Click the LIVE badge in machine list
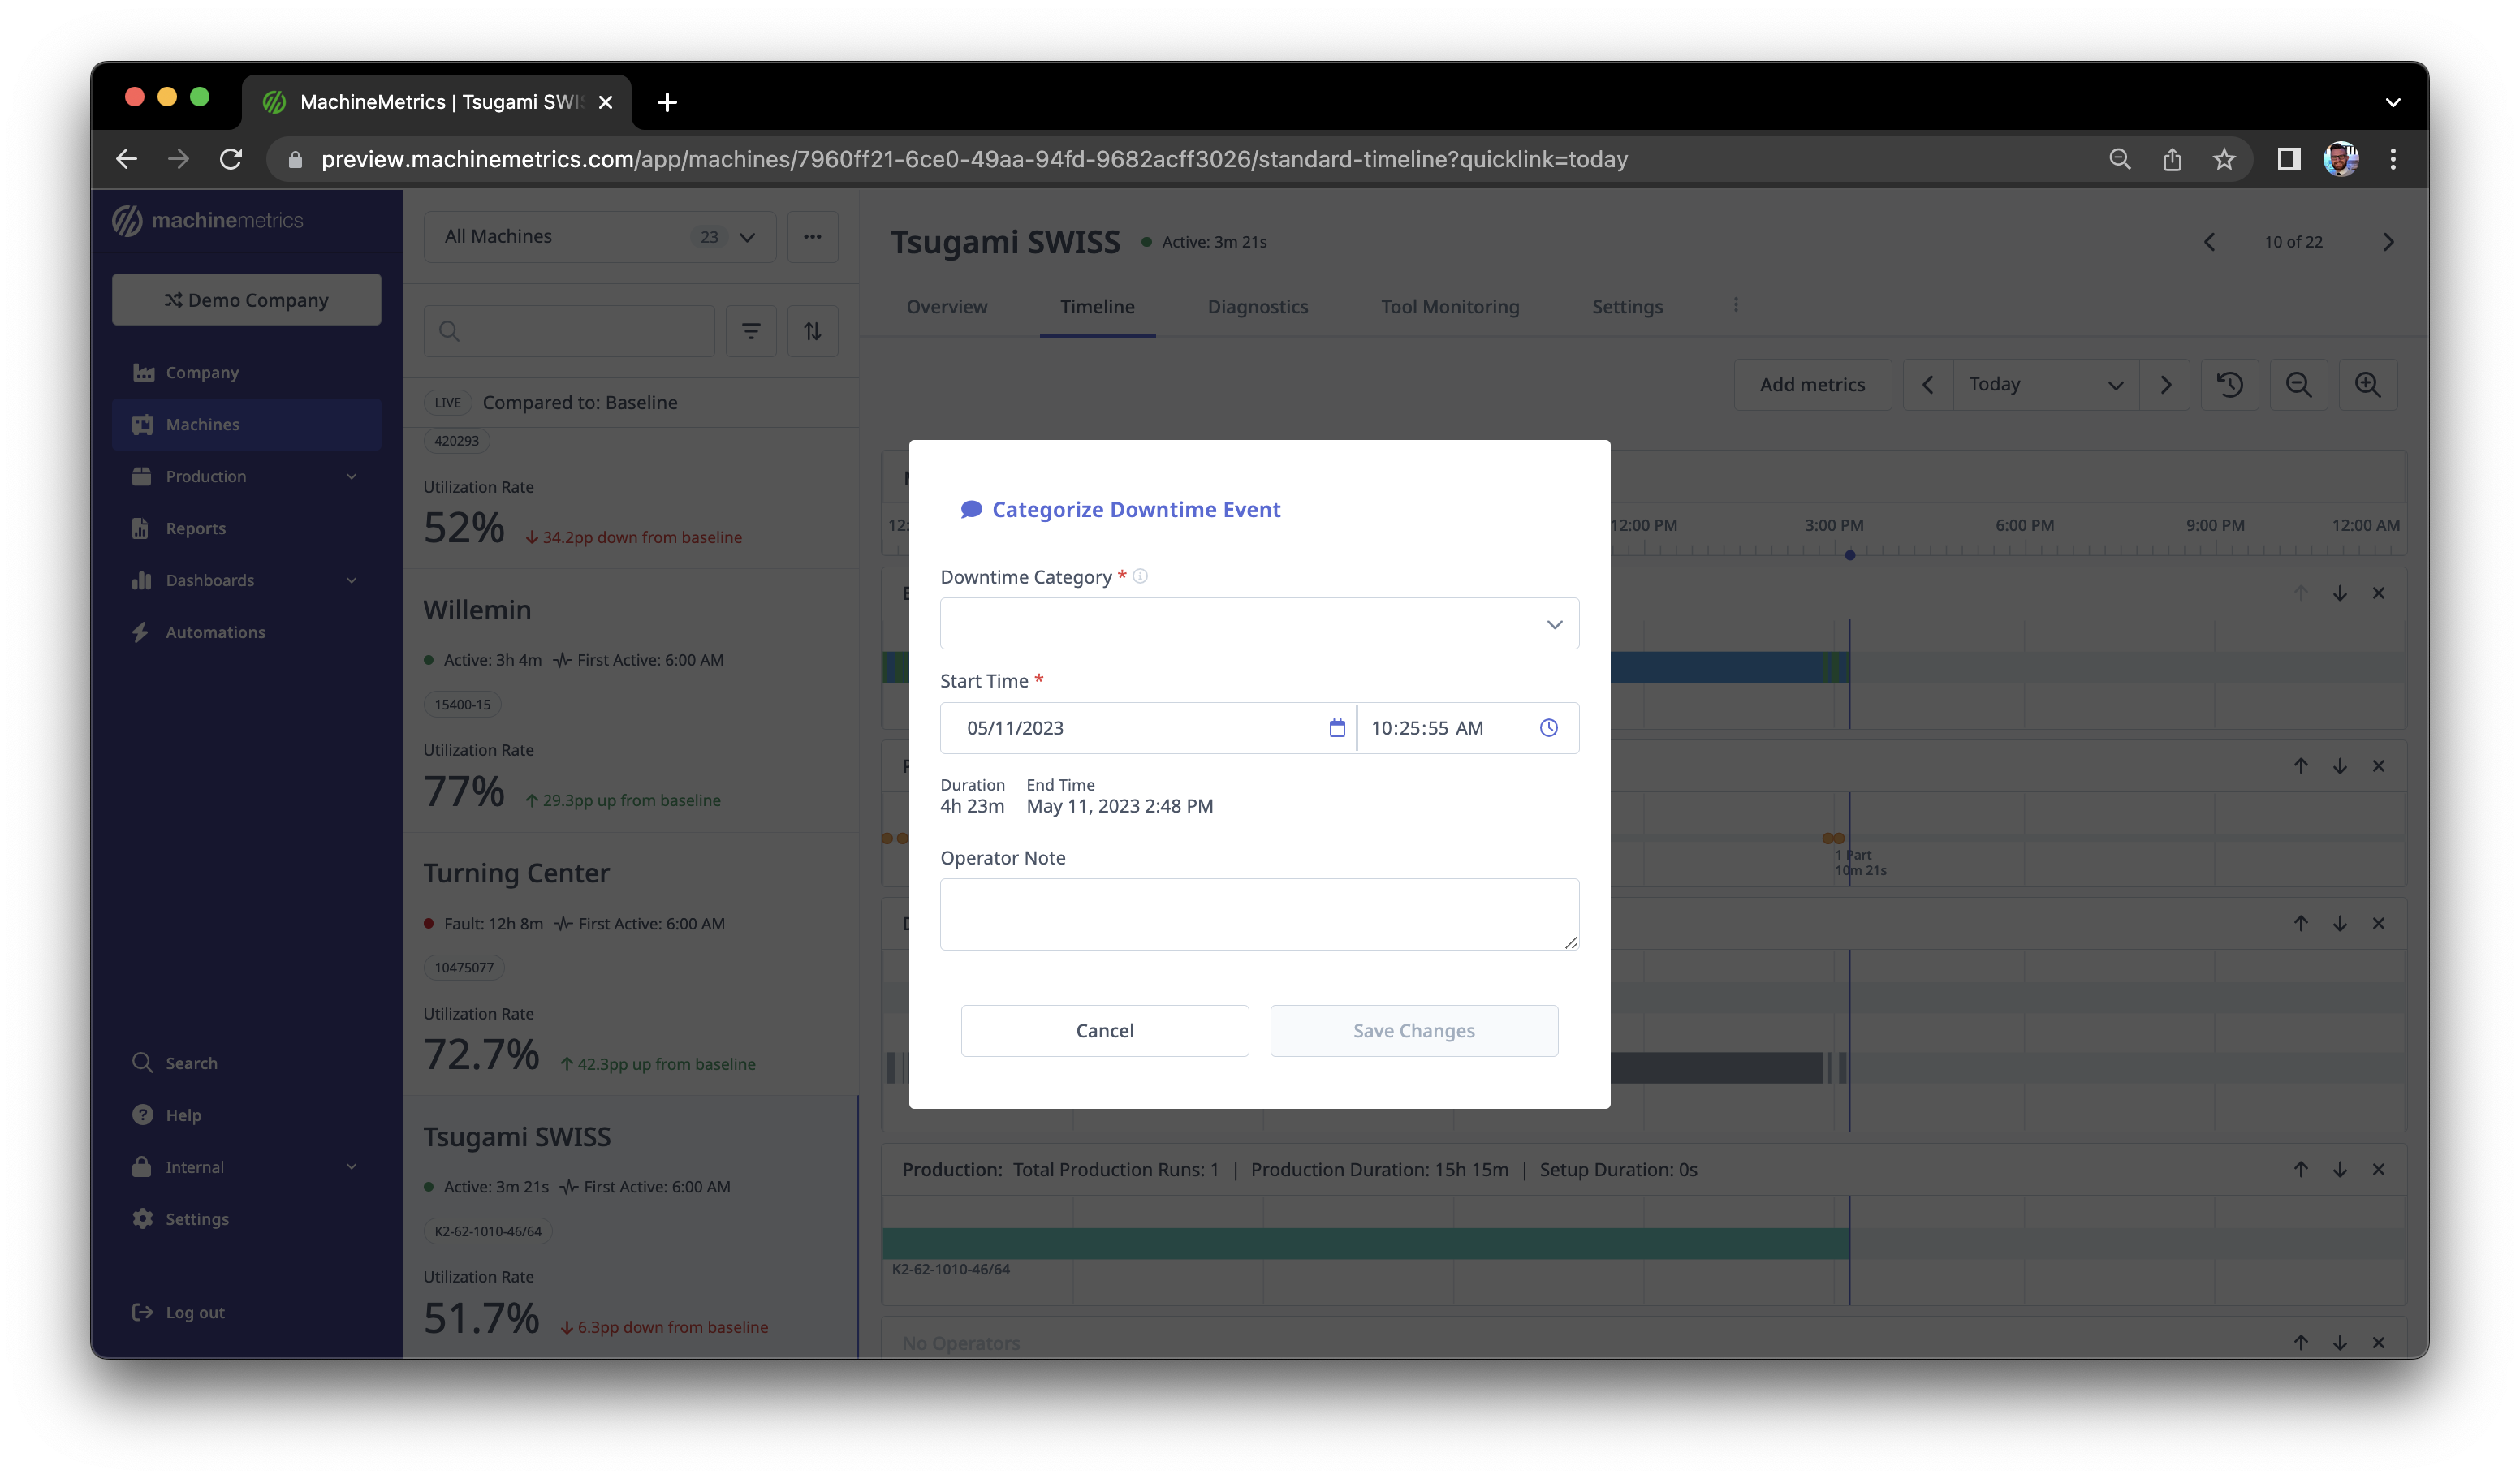 447,402
